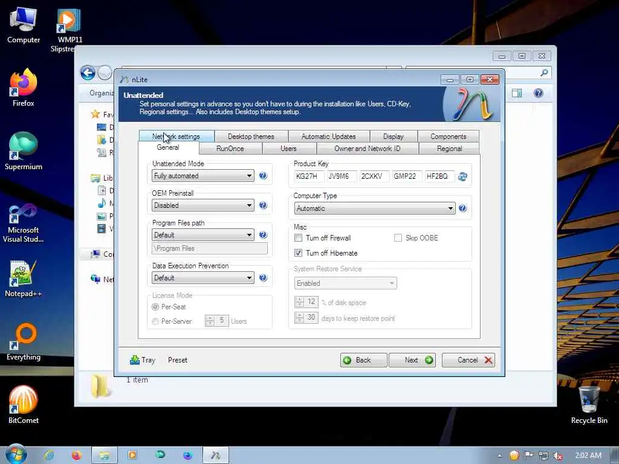Open WMP11 Slipstreamer desktop icon
The height and width of the screenshot is (464, 619).
point(68,30)
